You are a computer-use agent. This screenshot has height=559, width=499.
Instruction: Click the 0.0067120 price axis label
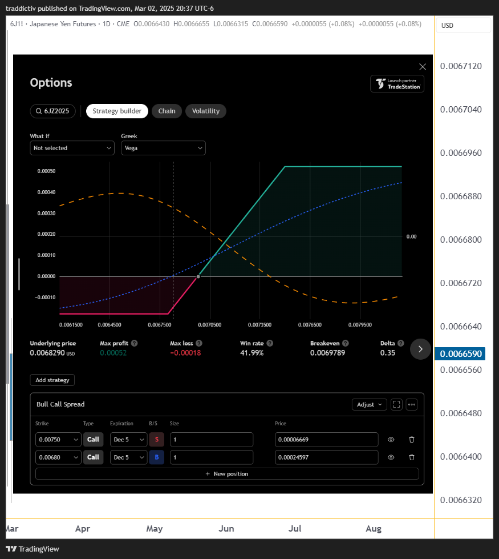coord(461,66)
